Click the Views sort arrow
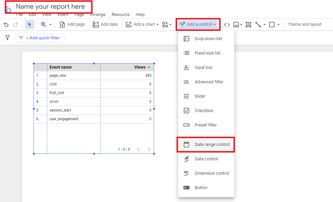The height and width of the screenshot is (202, 333). point(149,67)
